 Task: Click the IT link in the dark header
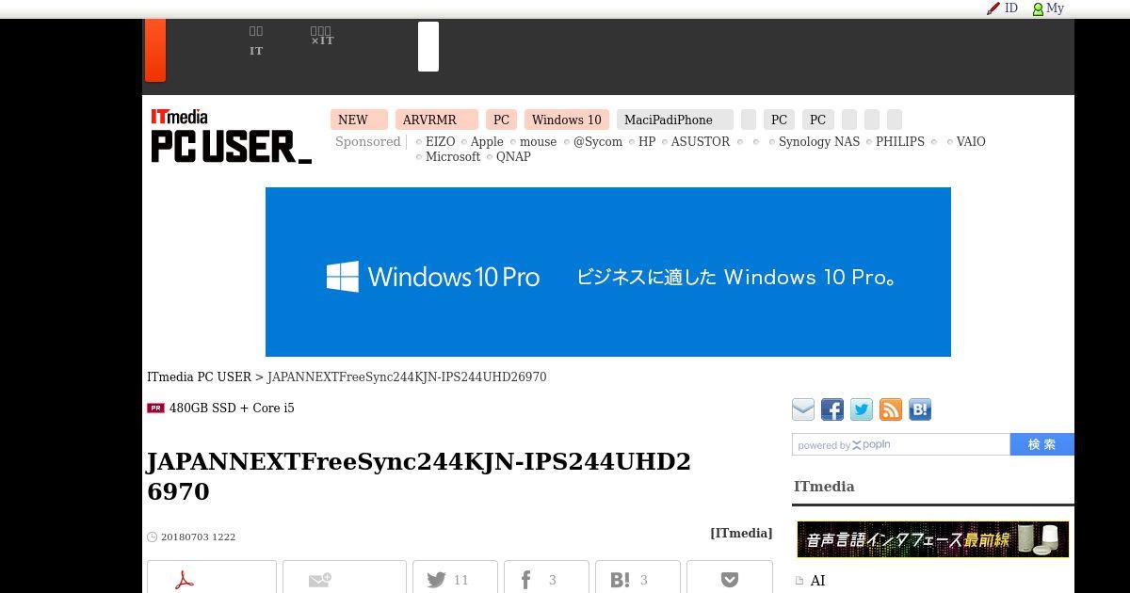coord(256,51)
